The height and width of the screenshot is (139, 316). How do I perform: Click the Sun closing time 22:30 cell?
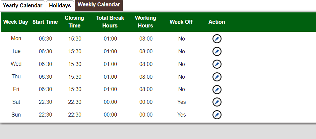coord(75,115)
